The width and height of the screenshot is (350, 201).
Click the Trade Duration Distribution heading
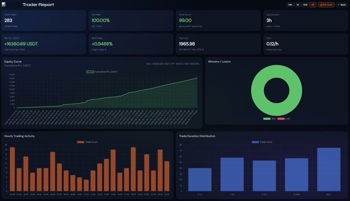coord(197,136)
